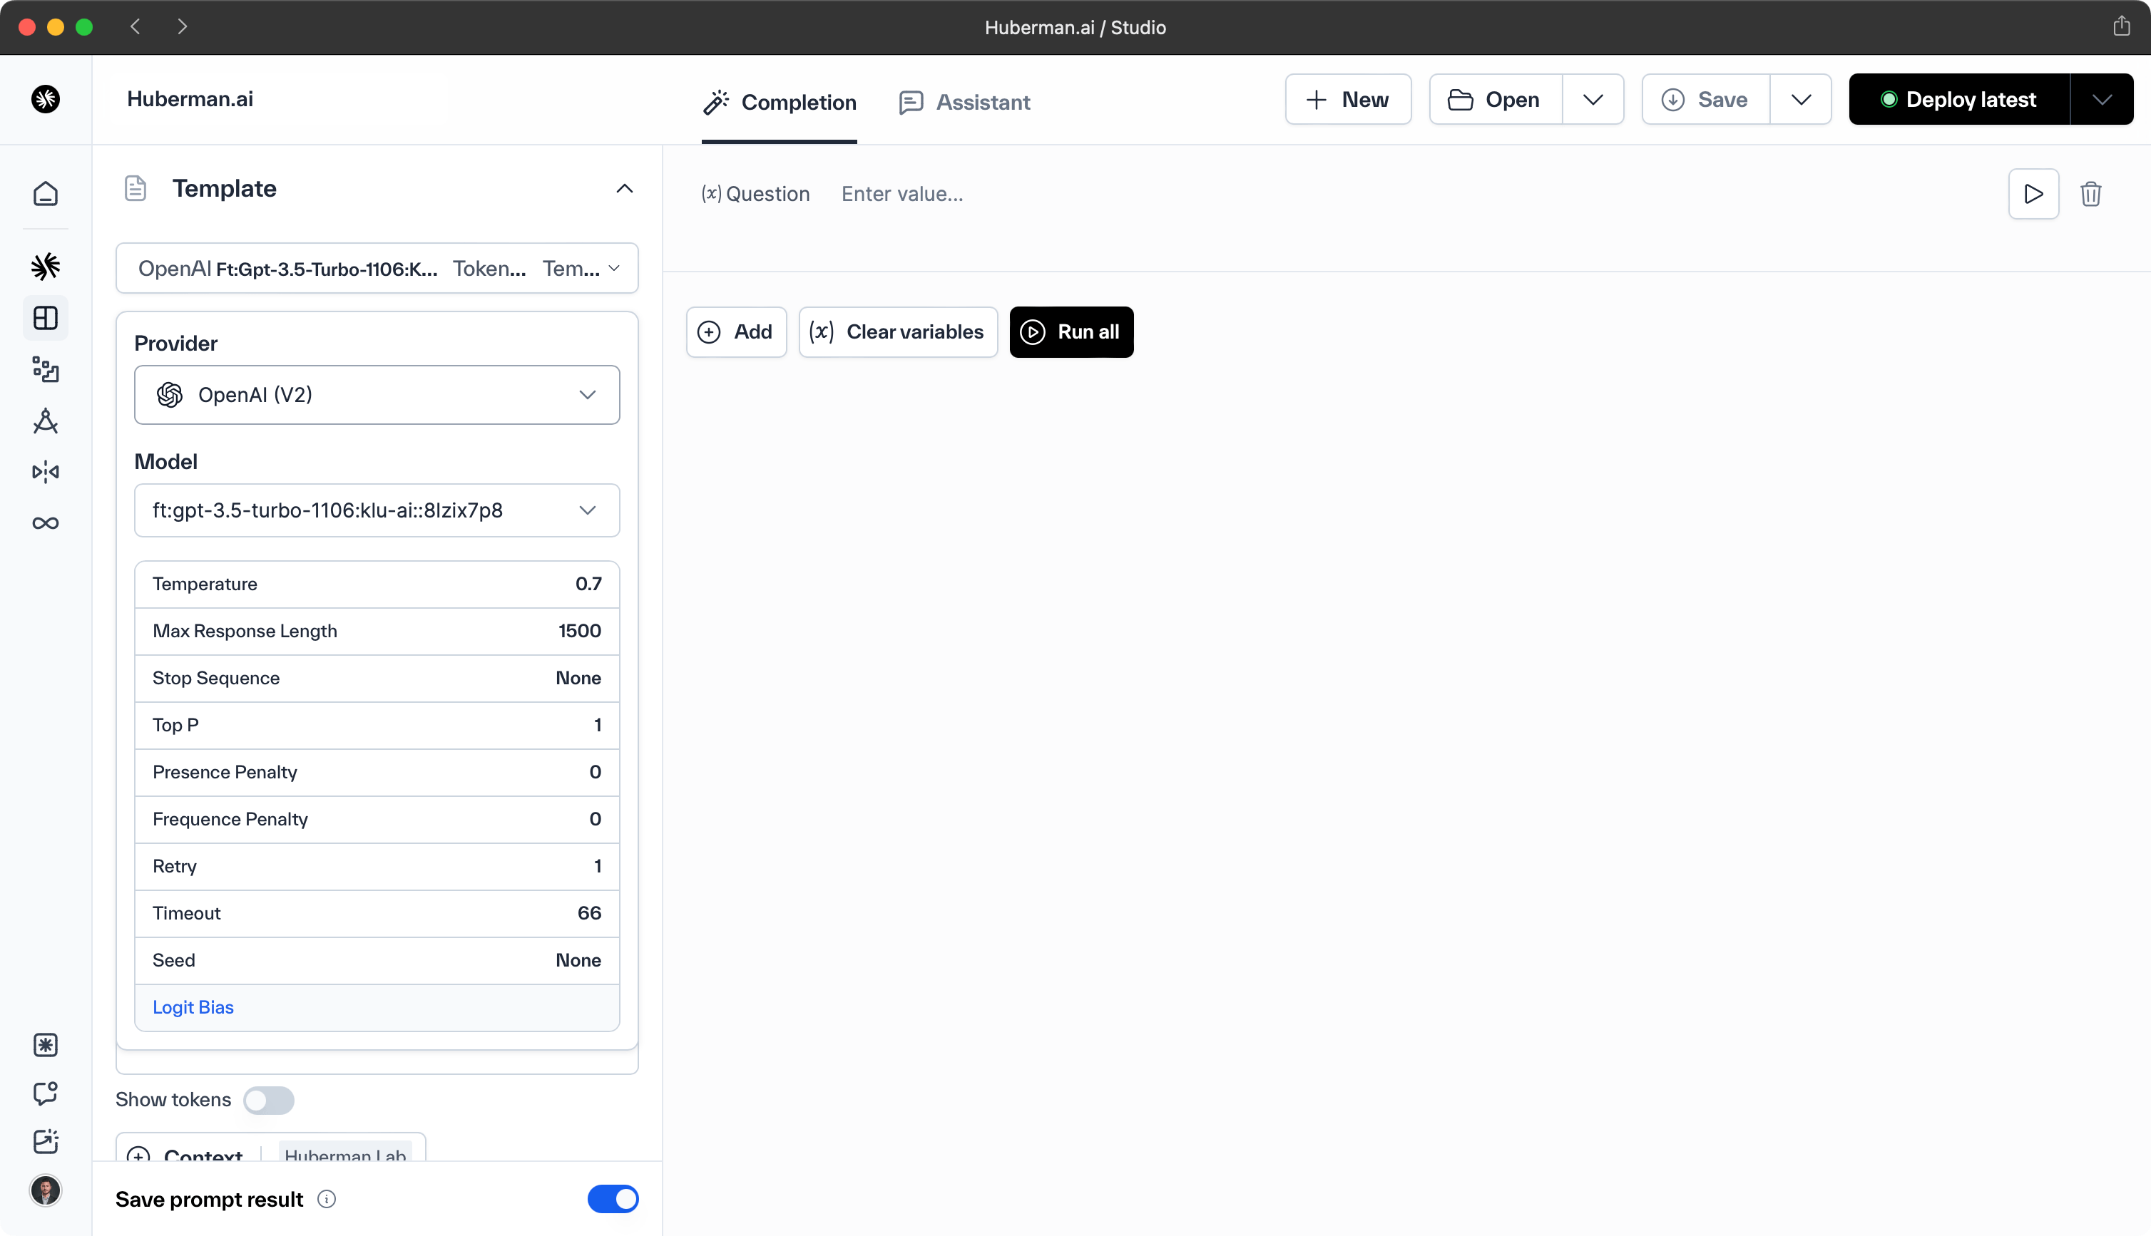Open the infinity icon in sidebar
This screenshot has height=1236, width=2151.
pyautogui.click(x=46, y=523)
